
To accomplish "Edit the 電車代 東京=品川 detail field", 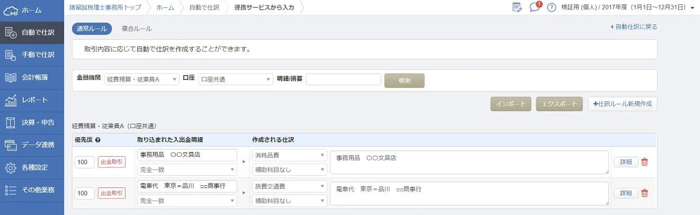I will coord(186,186).
